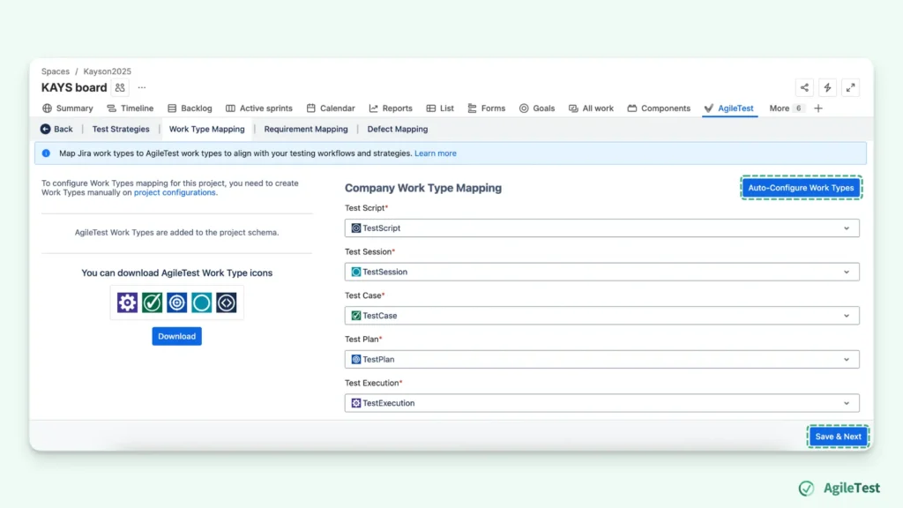Switch to the Test Strategies sub-tab
The height and width of the screenshot is (508, 903).
(x=121, y=129)
